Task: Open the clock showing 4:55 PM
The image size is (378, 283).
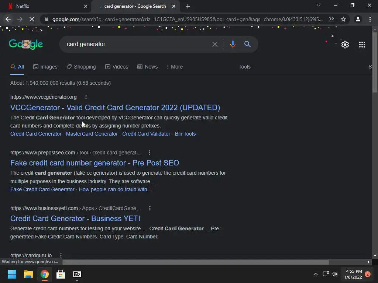Action: pyautogui.click(x=353, y=274)
